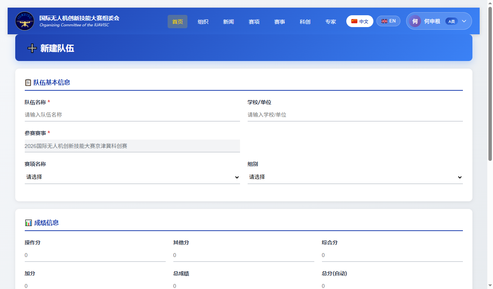493x289 pixels.
Task: Click the bar chart icon beside 成绩信息
Action: (28, 223)
